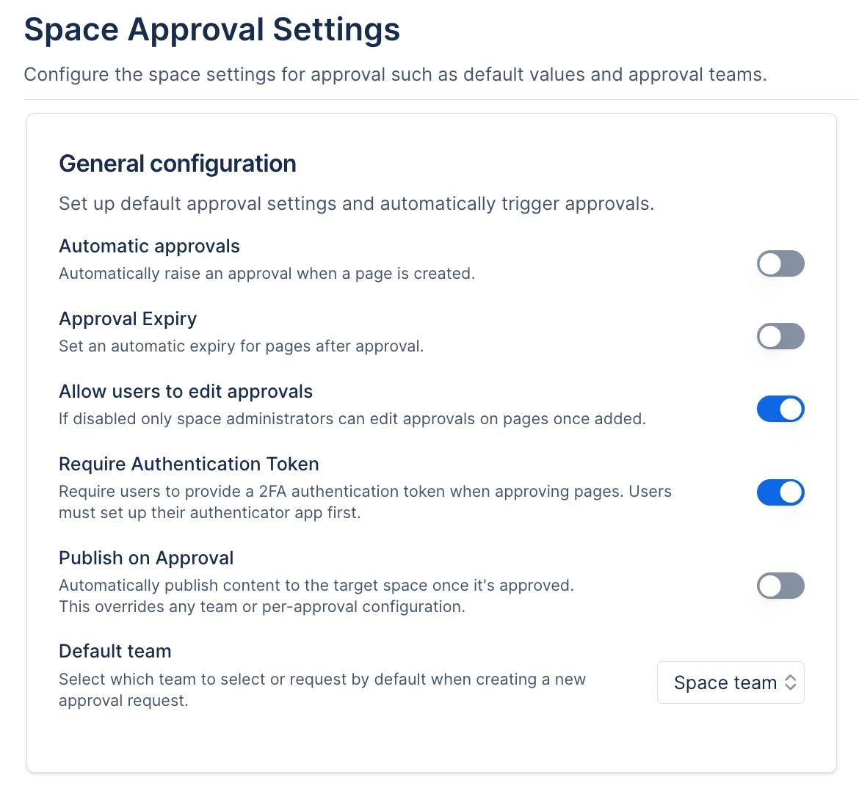
Task: Click the Allow users to edit approvals heading
Action: click(x=186, y=391)
